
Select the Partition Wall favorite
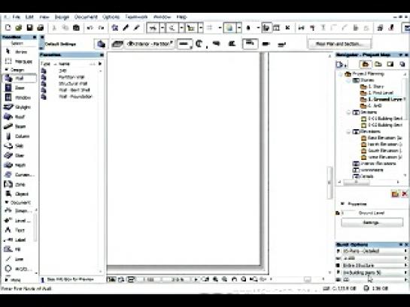tap(71, 77)
